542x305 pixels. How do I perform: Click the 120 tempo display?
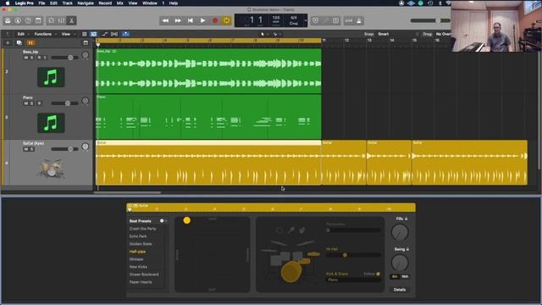(x=276, y=17)
